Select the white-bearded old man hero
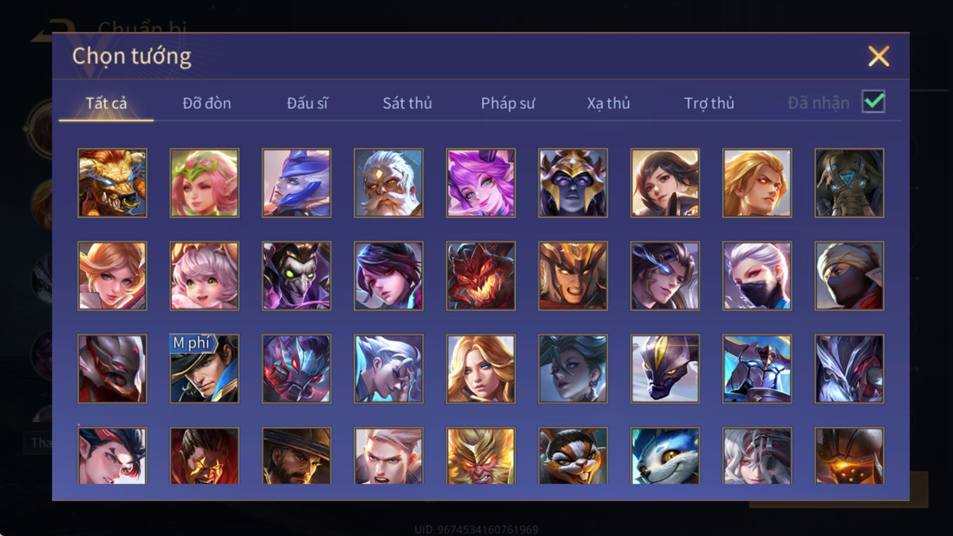This screenshot has height=536, width=953. pyautogui.click(x=388, y=183)
